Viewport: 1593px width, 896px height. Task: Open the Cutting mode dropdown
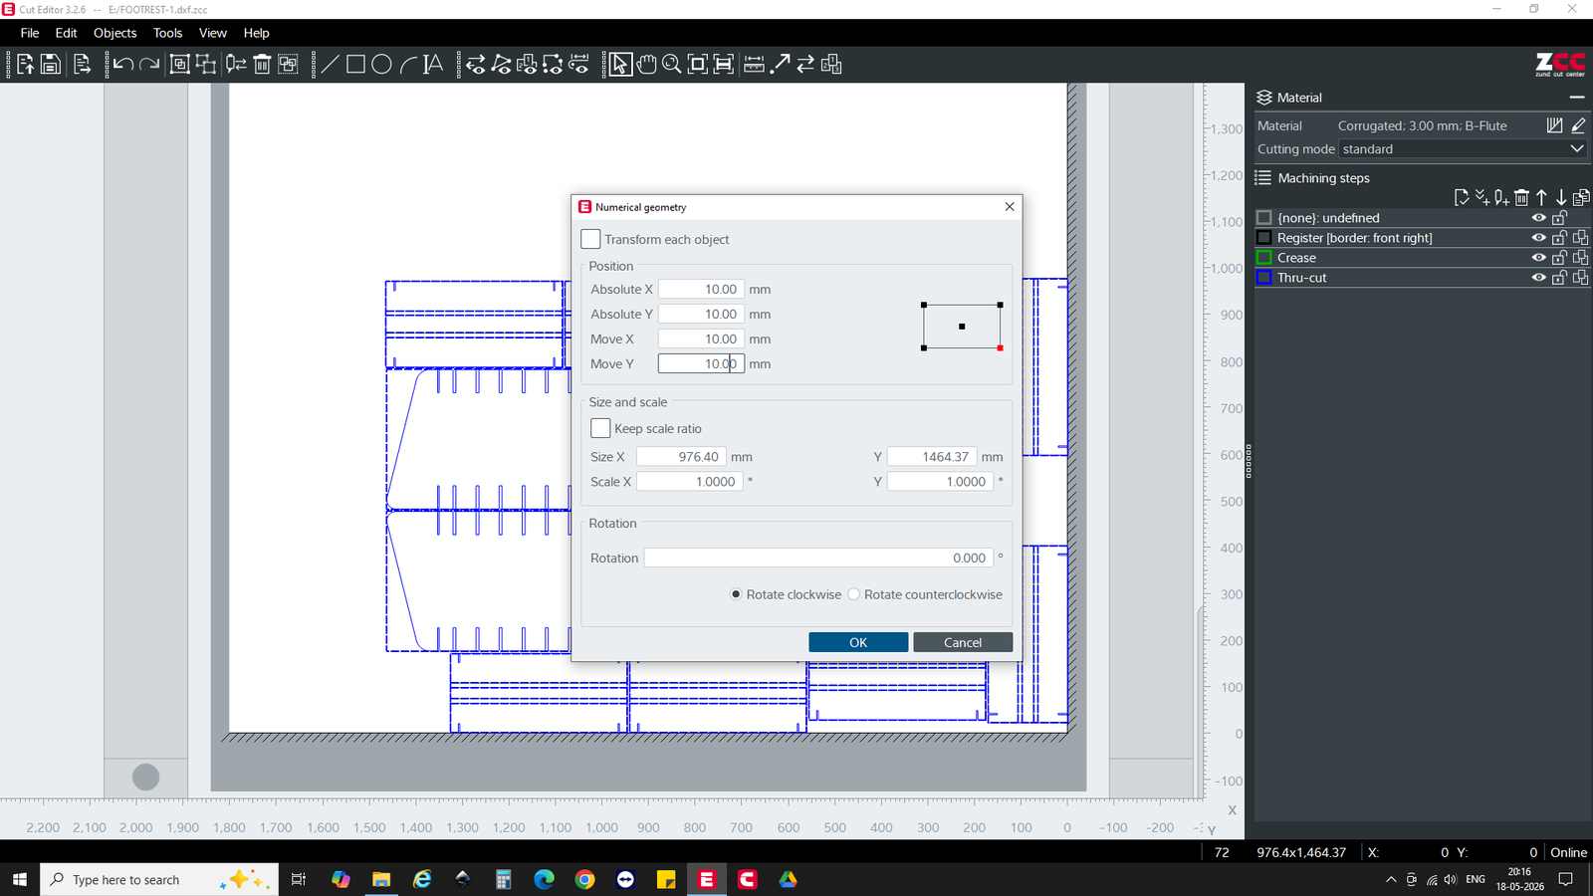click(1463, 149)
